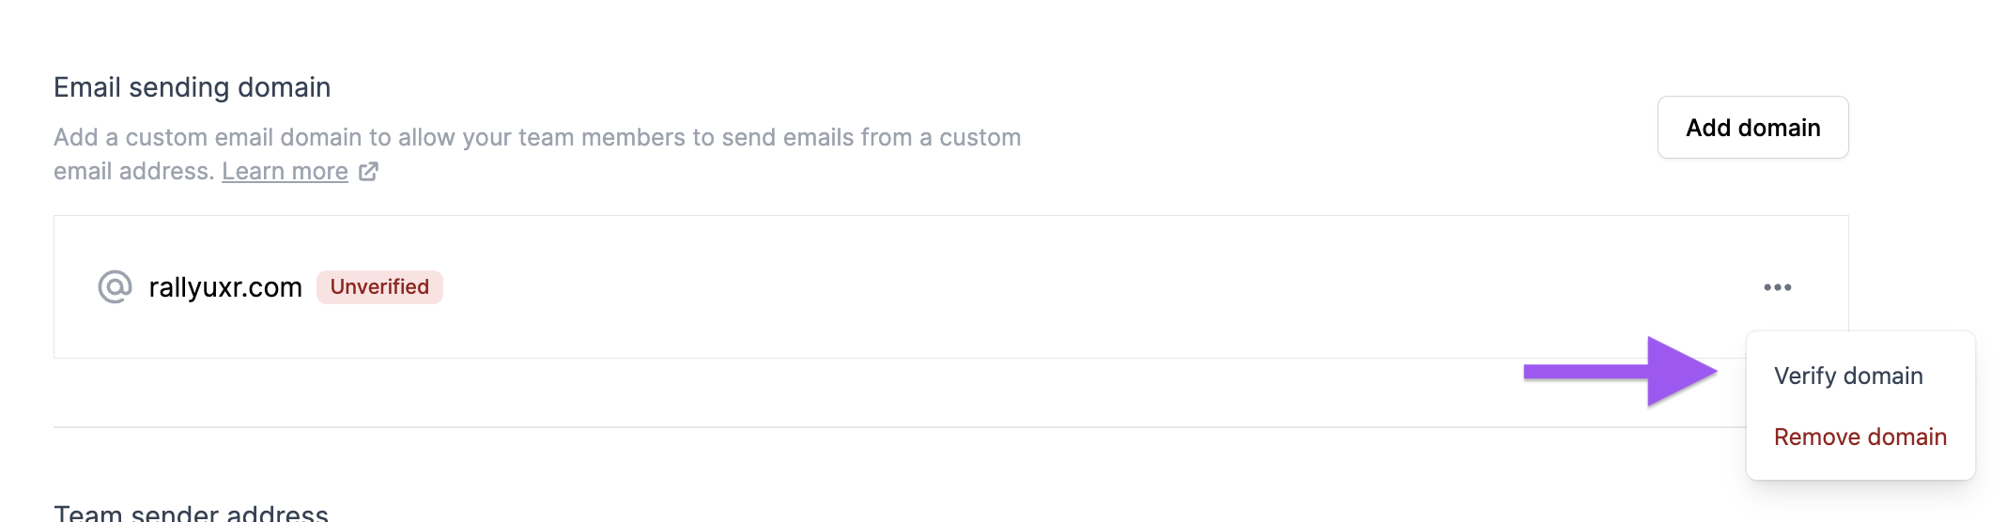The height and width of the screenshot is (522, 2006).
Task: Click the @ icon beside rallyuxr.com
Action: pos(115,286)
